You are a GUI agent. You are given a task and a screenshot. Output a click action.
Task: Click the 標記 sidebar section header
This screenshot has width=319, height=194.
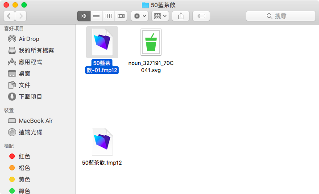tap(9, 146)
